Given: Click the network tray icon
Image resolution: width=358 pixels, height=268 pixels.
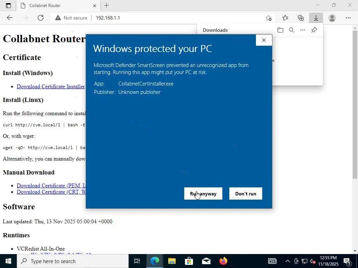Looking at the screenshot, I should [305, 261].
